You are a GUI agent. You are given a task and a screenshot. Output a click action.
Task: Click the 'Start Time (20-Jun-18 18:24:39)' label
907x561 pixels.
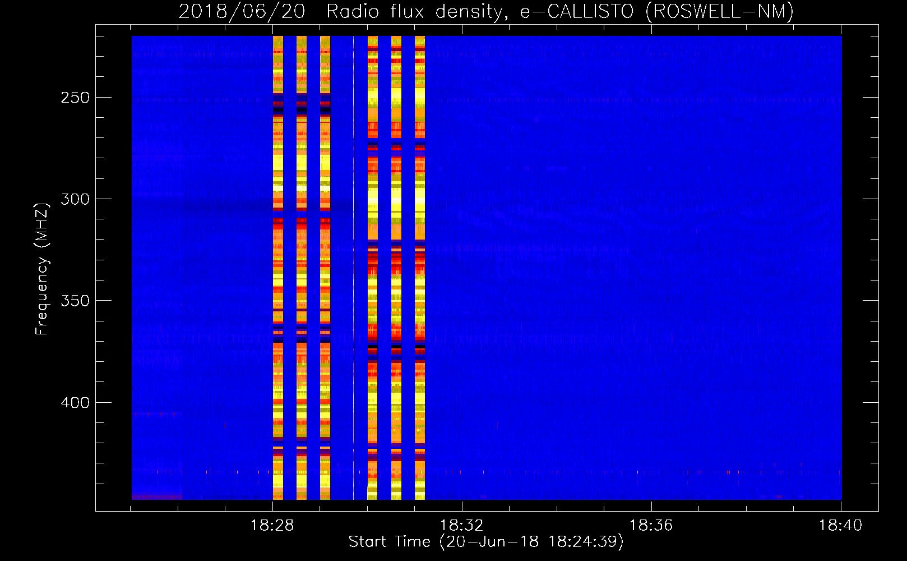tap(486, 541)
